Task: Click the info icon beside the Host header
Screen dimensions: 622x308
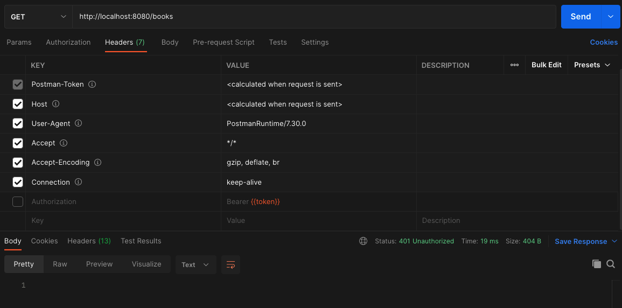Action: tap(55, 104)
